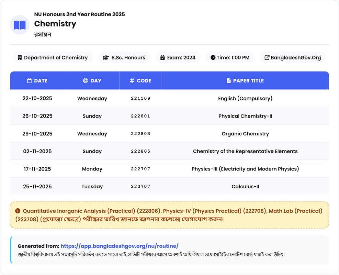
Task: Open the app.bangladeshgov.org/nu/routine link
Action: [120, 246]
